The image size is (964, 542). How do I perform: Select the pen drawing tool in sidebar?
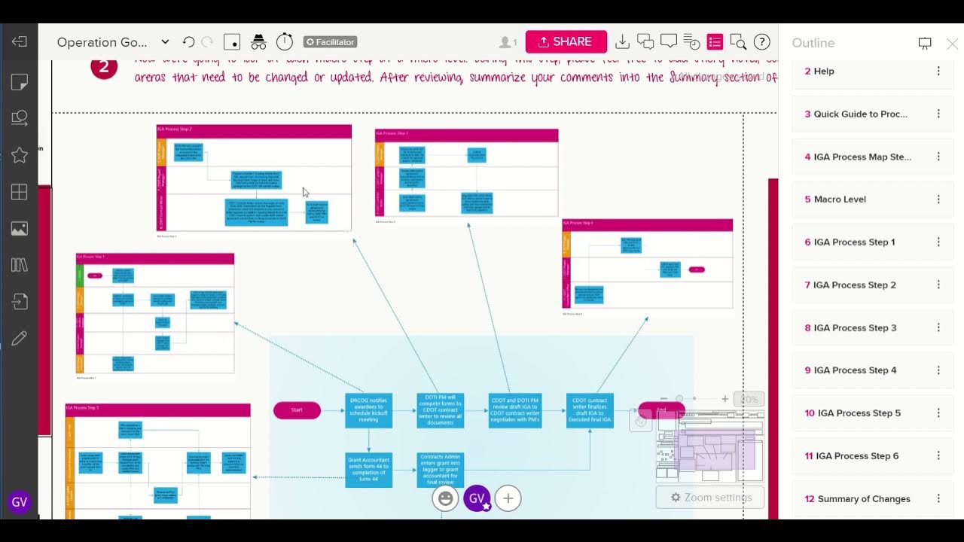20,339
